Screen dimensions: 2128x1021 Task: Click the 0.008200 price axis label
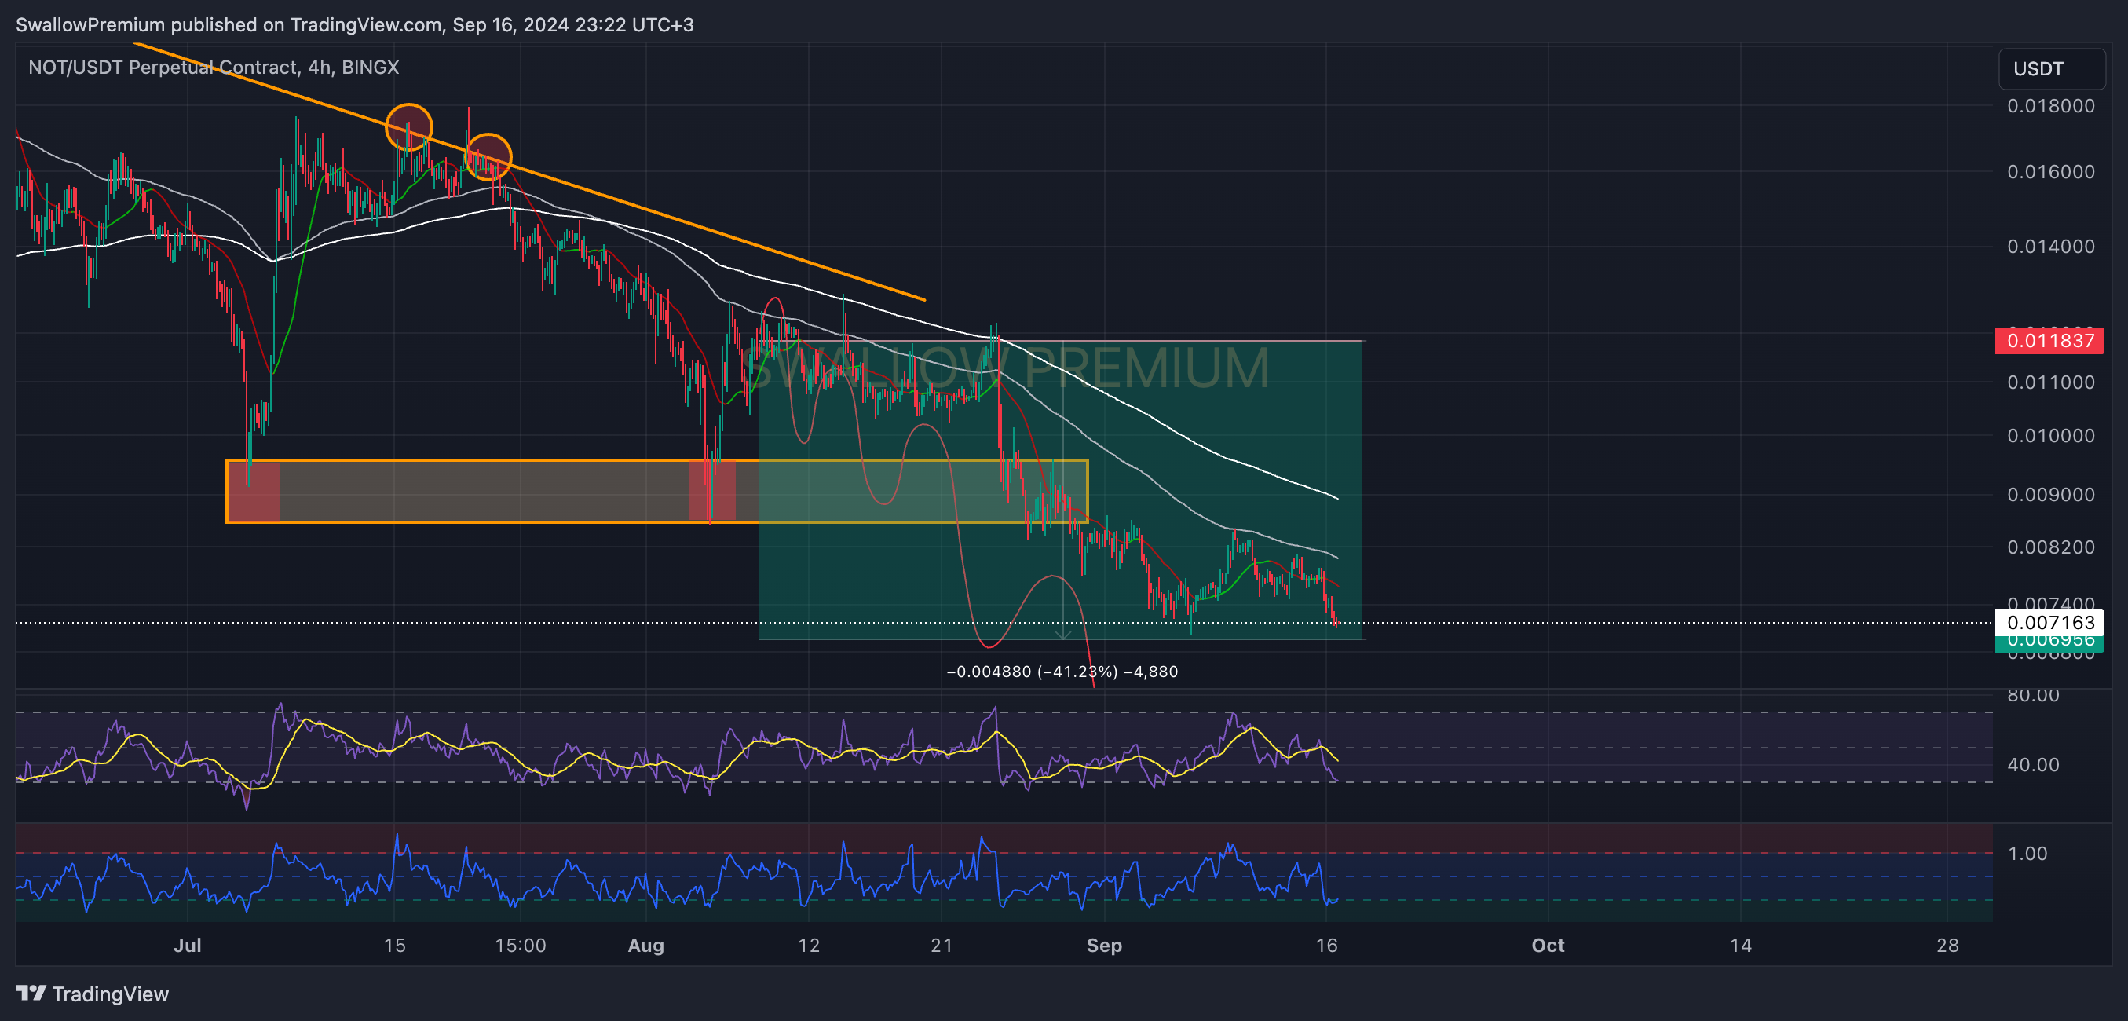[2050, 547]
